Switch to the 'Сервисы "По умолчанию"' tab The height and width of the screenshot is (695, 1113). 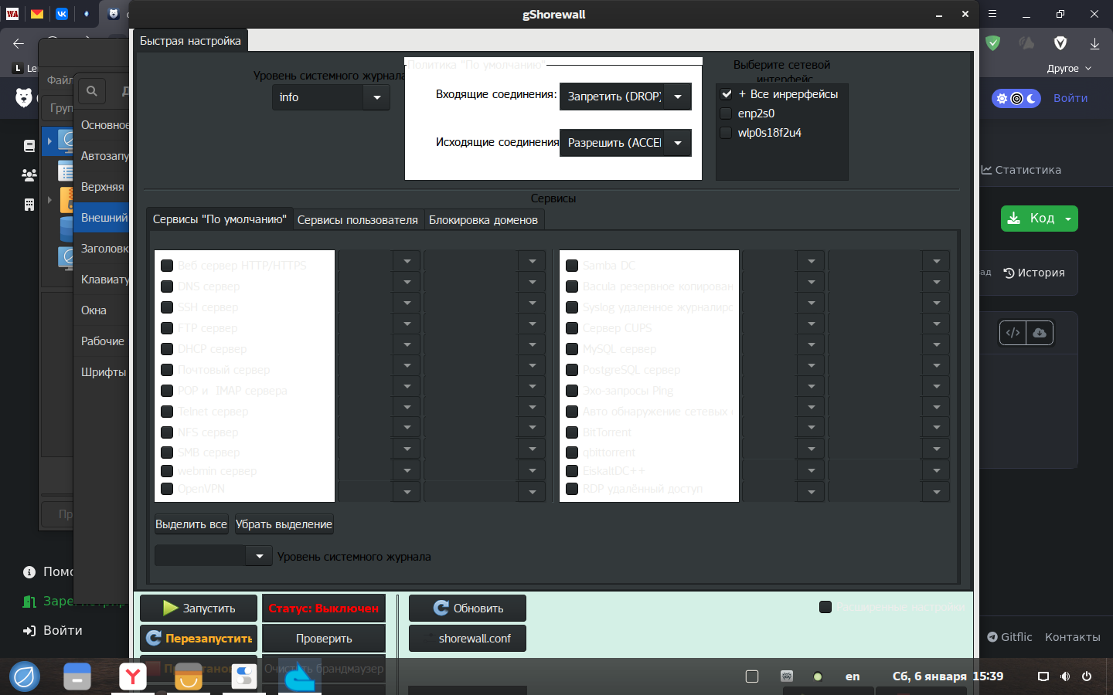[x=220, y=219]
